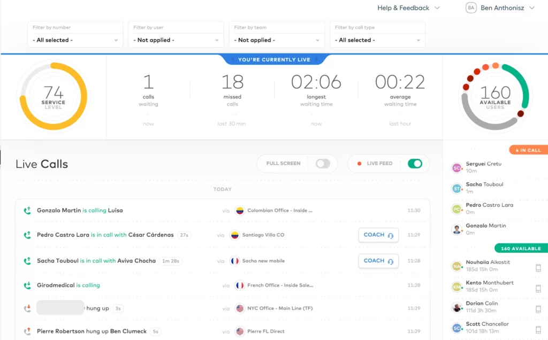Click Colombian Office - Inside number label
548x340 pixels.
pyautogui.click(x=280, y=211)
